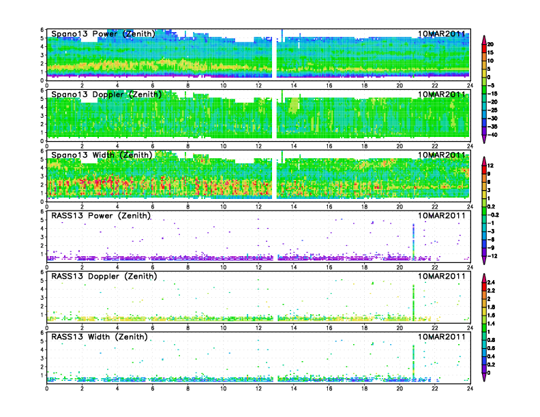Click the "Spano13 Doppler (Zenith)" panel title

tap(106, 95)
